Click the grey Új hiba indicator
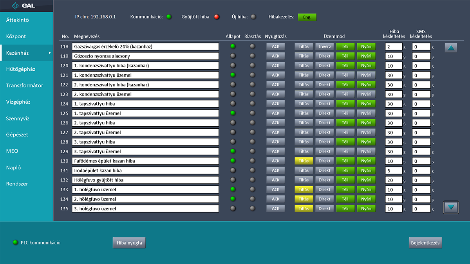This screenshot has height=264, width=470. tap(253, 17)
